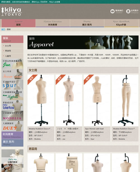
Task: Switch to 时尚教育 Fashion Education tab
Action: [x=53, y=23]
